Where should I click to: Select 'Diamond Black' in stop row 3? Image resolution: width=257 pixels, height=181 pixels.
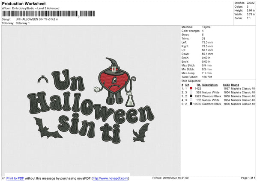click(x=212, y=96)
